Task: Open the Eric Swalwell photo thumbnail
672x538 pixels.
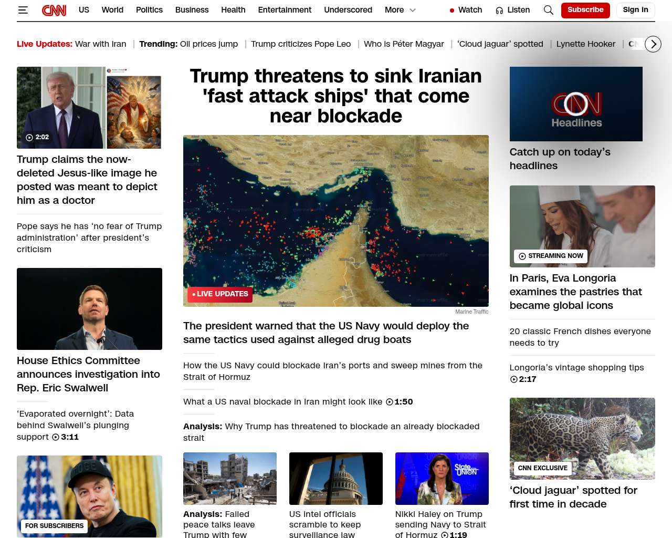Action: [x=89, y=309]
